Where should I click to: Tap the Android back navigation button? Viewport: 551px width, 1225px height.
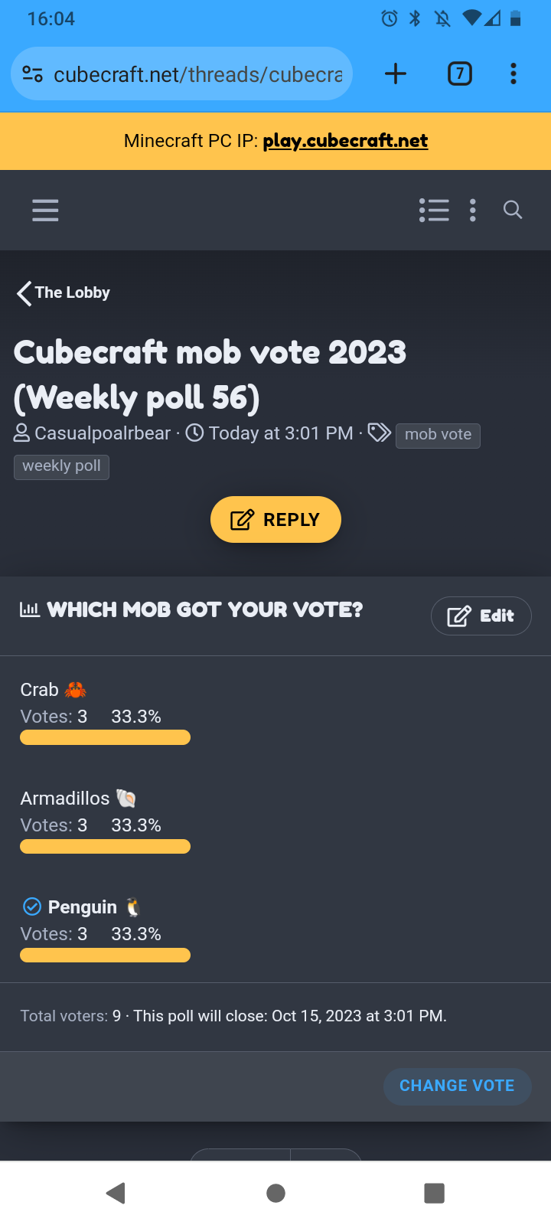116,1192
